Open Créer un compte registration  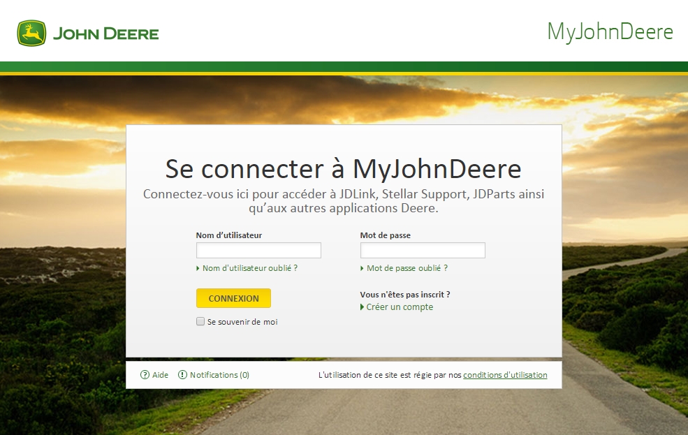point(400,307)
